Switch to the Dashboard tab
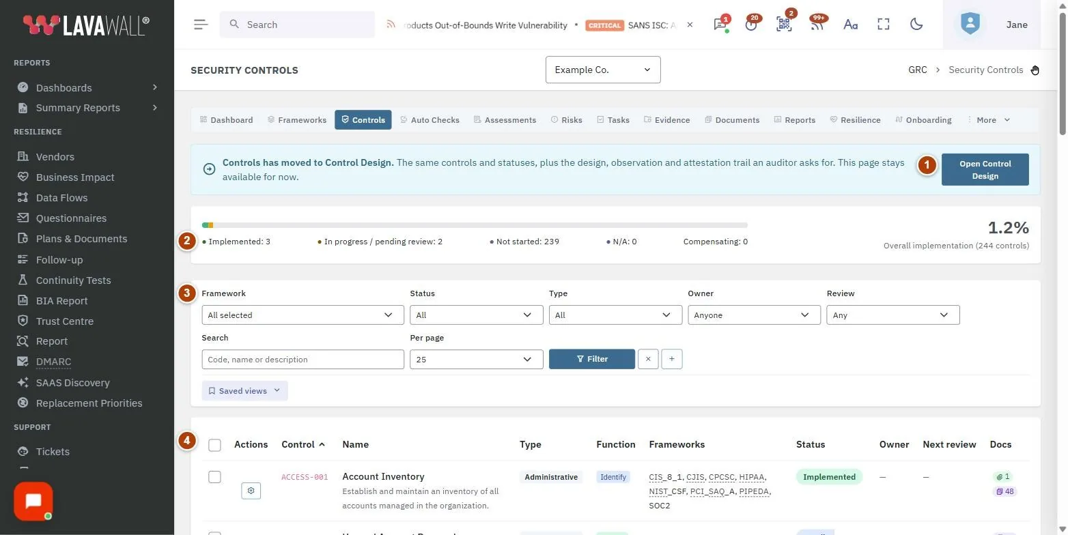Viewport: 1068px width, 535px height. 226,120
